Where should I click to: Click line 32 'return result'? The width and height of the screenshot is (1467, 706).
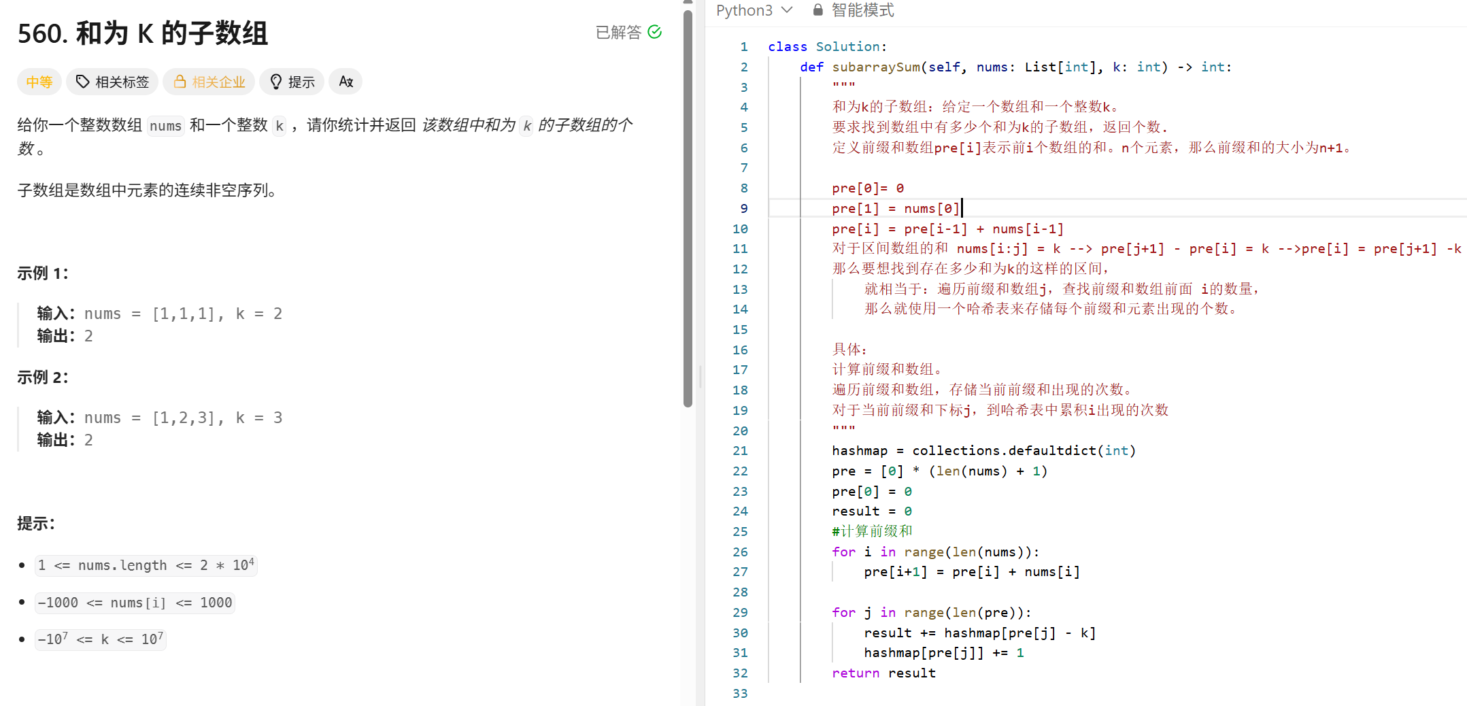(x=883, y=673)
